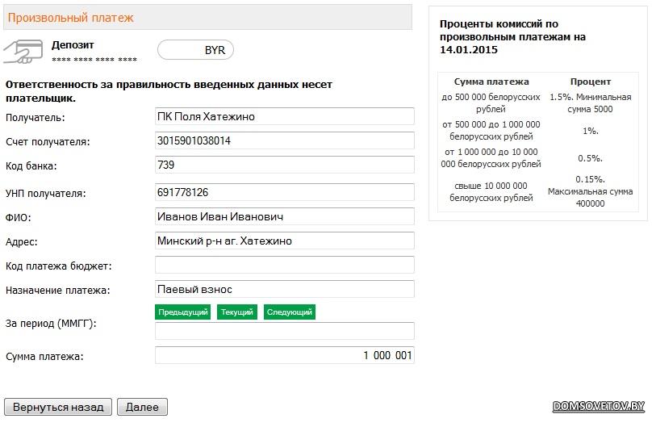Click the Код банка field
Screen dimensions: 656x427
284,165
